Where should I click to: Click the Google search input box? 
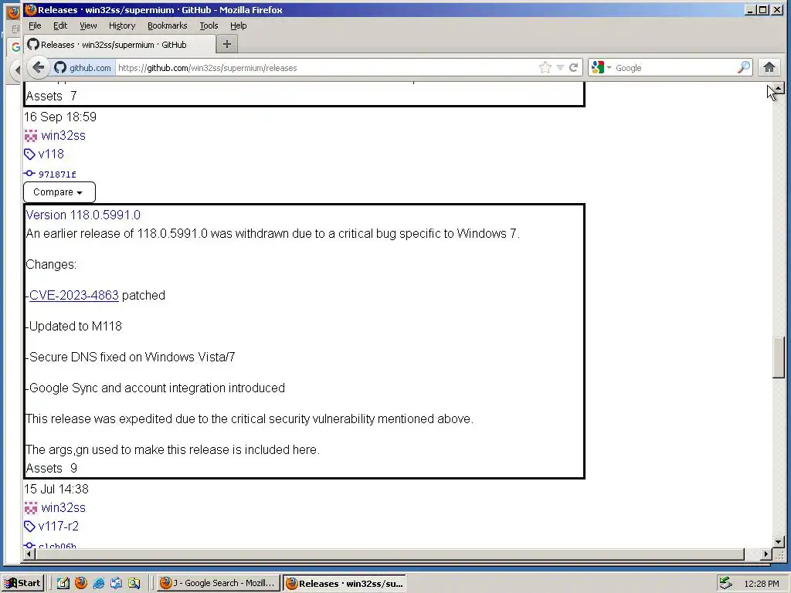[674, 68]
